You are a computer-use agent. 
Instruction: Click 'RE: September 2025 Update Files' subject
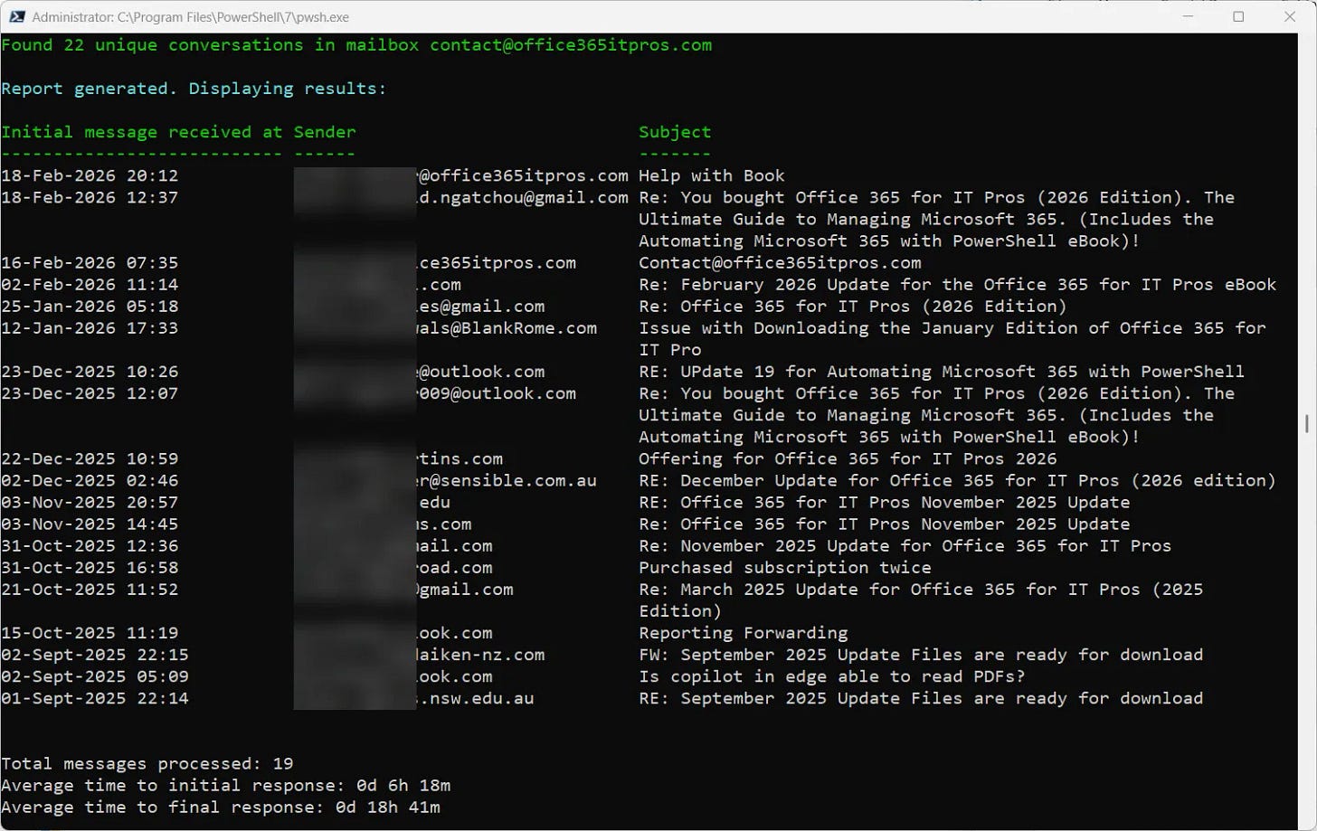[x=921, y=698]
